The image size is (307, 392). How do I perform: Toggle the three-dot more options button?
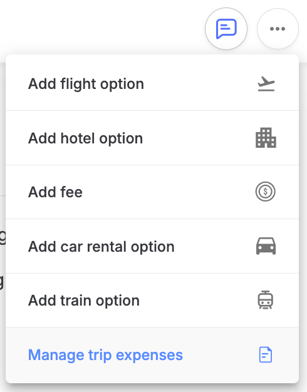pos(278,29)
